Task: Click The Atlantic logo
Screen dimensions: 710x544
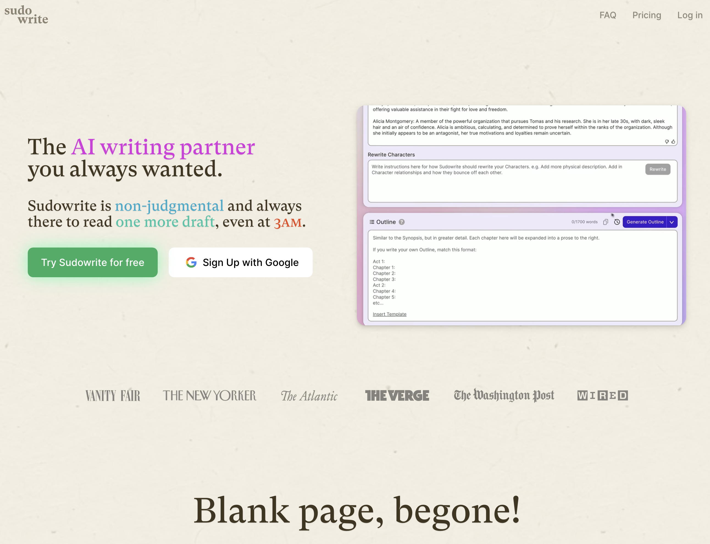Action: pos(309,396)
